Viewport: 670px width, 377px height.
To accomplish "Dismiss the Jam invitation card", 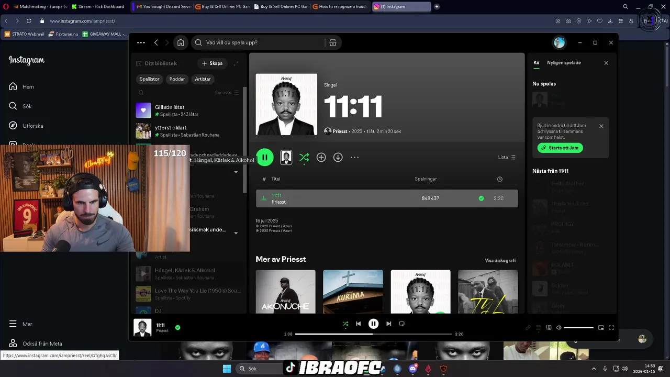I will click(x=601, y=126).
